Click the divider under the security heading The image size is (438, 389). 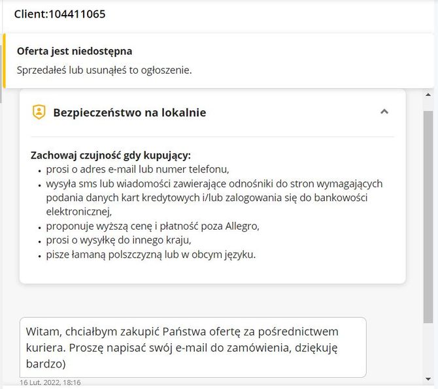tap(212, 137)
